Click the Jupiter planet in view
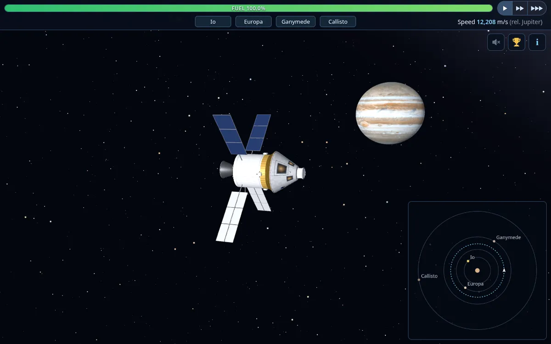 pos(390,113)
